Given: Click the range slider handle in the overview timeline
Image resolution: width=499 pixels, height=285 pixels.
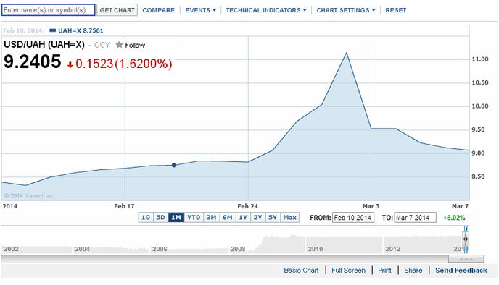Looking at the screenshot, I should pyautogui.click(x=466, y=239).
